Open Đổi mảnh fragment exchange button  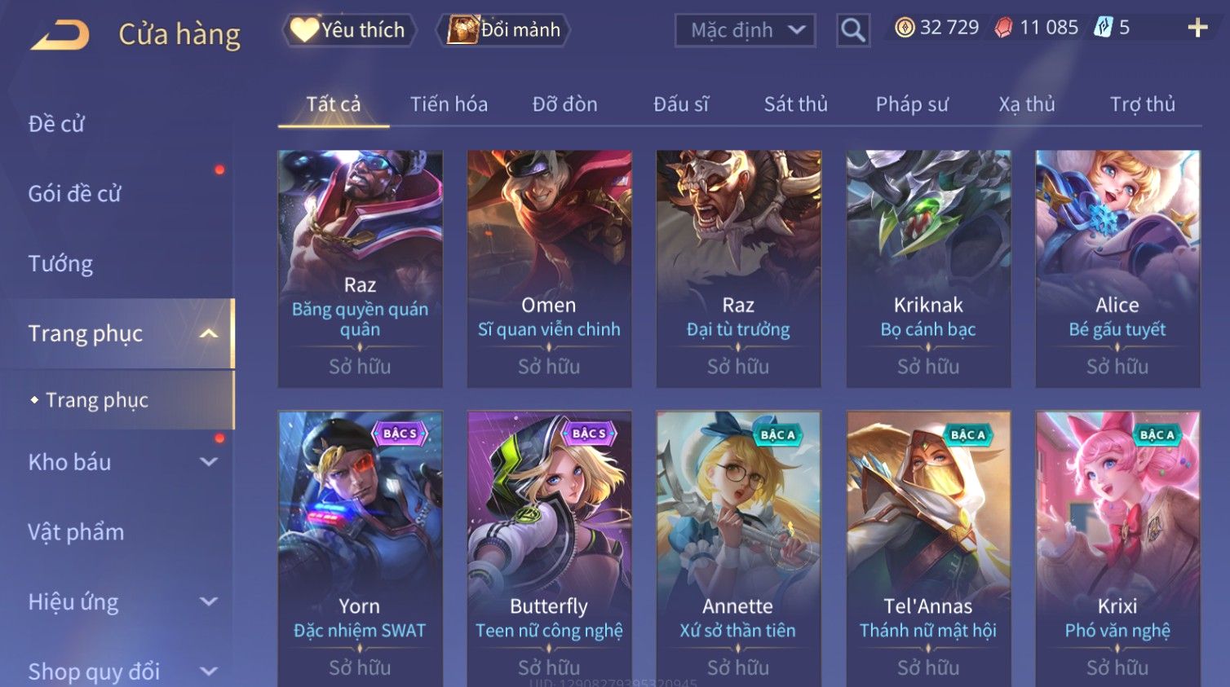503,30
